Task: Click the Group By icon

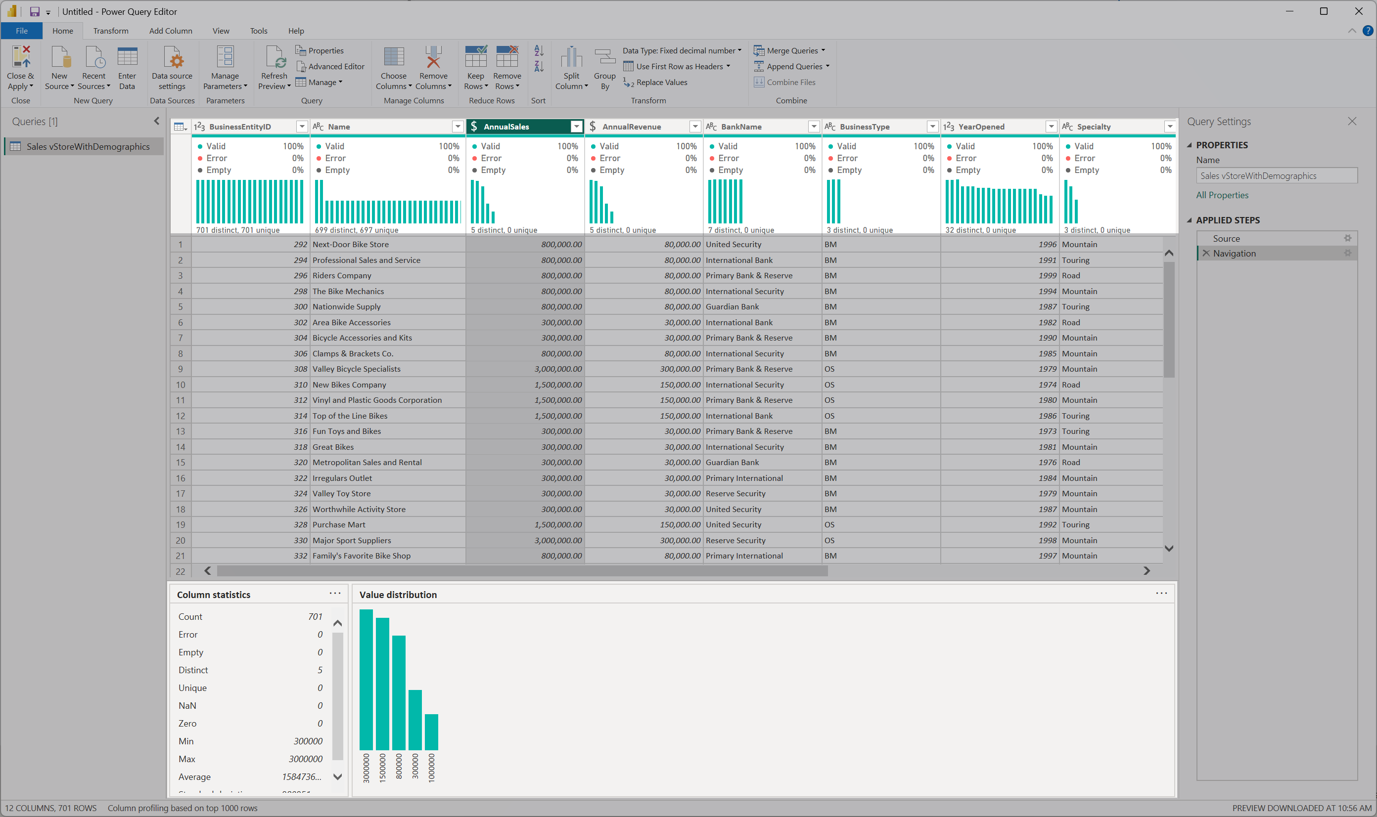Action: 604,58
